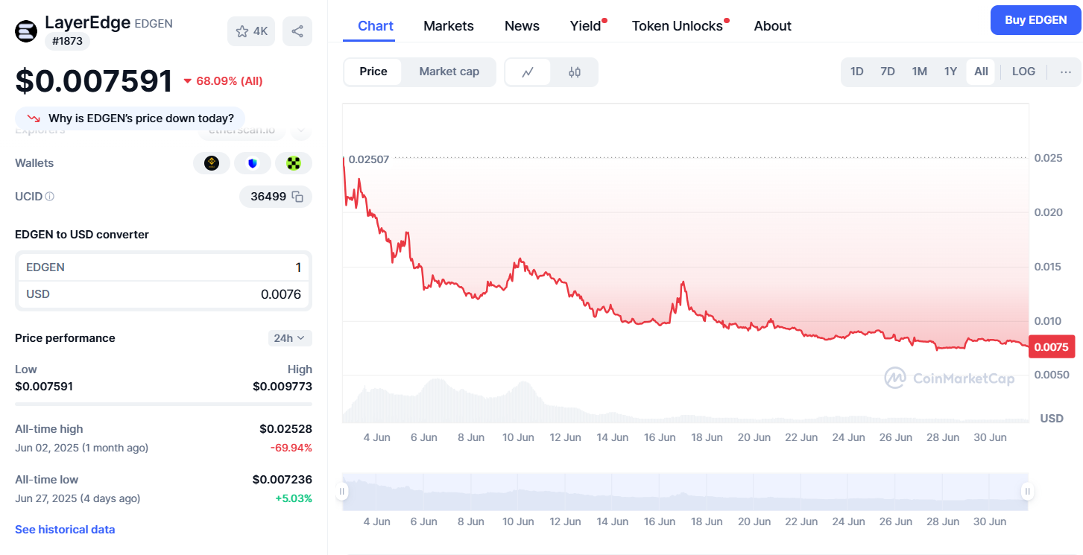Click the -68.09% (All) change label
This screenshot has width=1083, height=555.
pyautogui.click(x=223, y=80)
